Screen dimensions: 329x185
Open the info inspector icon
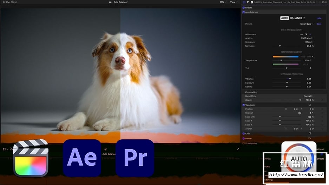click(x=252, y=2)
